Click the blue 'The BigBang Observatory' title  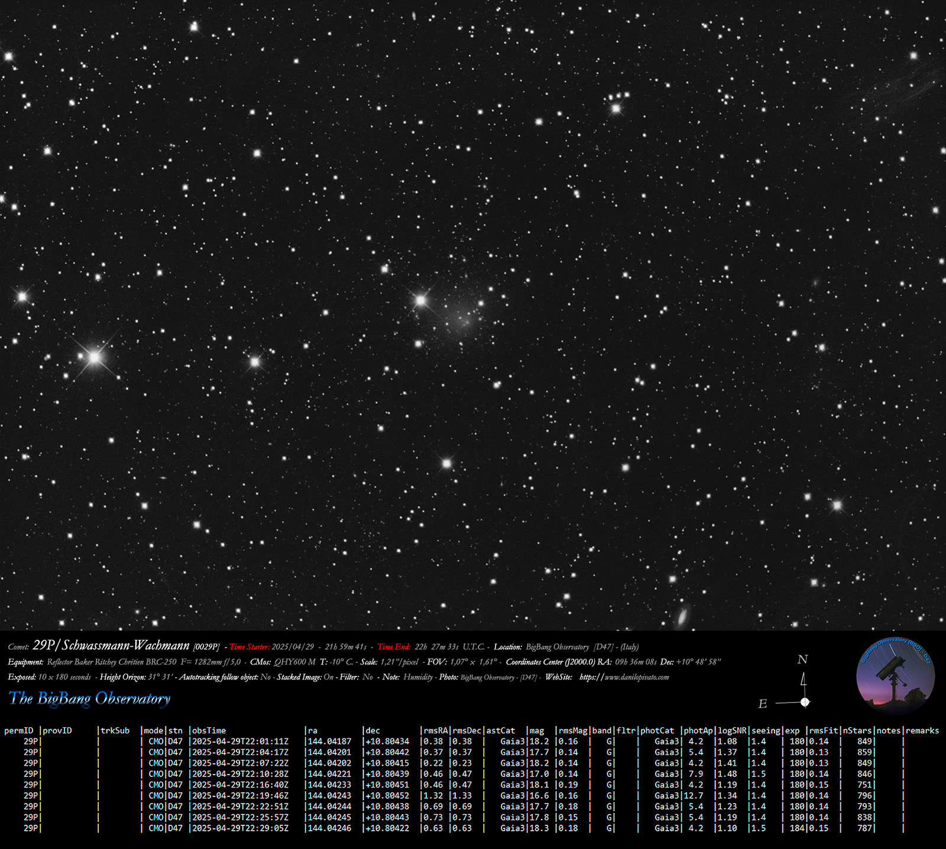click(89, 698)
